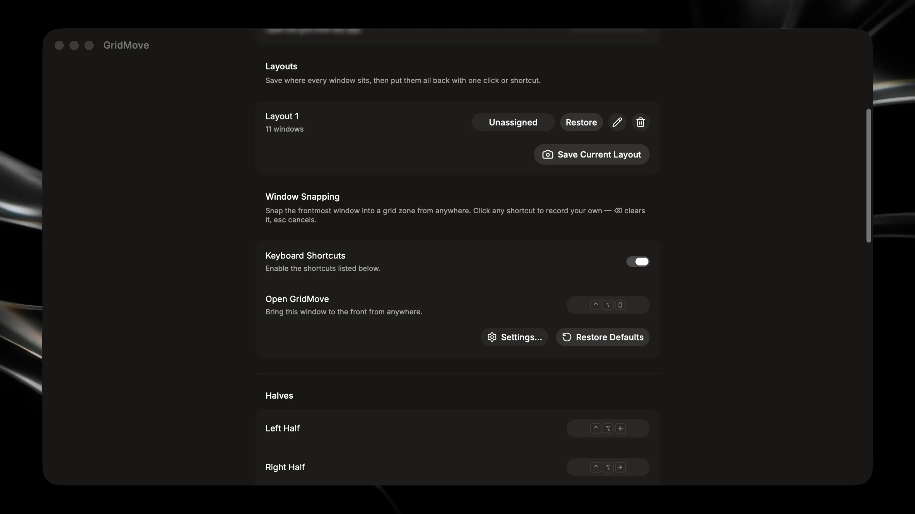Click the Layouts section heading
915x514 pixels.
click(281, 66)
